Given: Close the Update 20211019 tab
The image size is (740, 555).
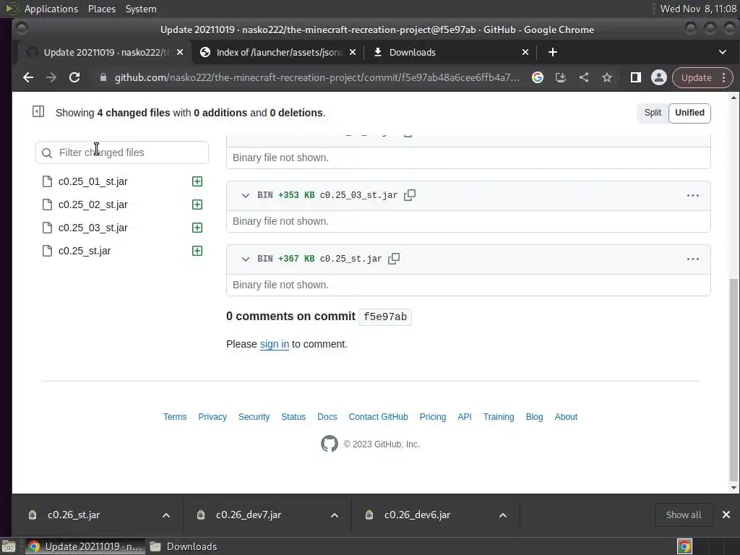Looking at the screenshot, I should point(180,52).
